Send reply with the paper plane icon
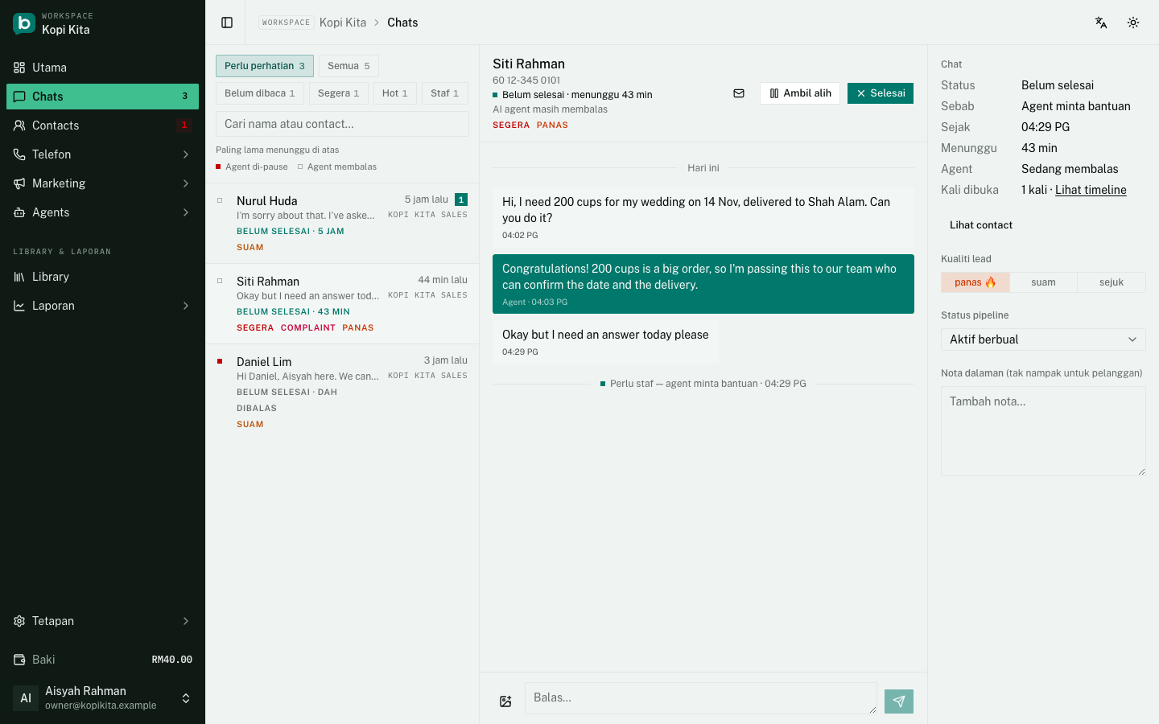Viewport: 1159px width, 724px height. coord(899,701)
